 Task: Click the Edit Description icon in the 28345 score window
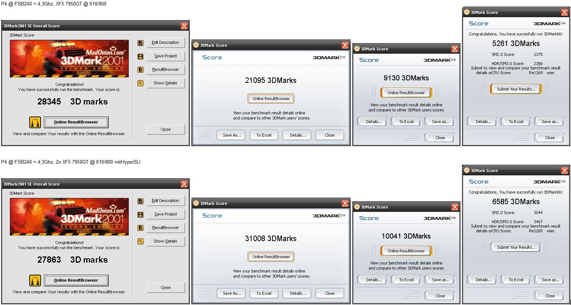[140, 43]
